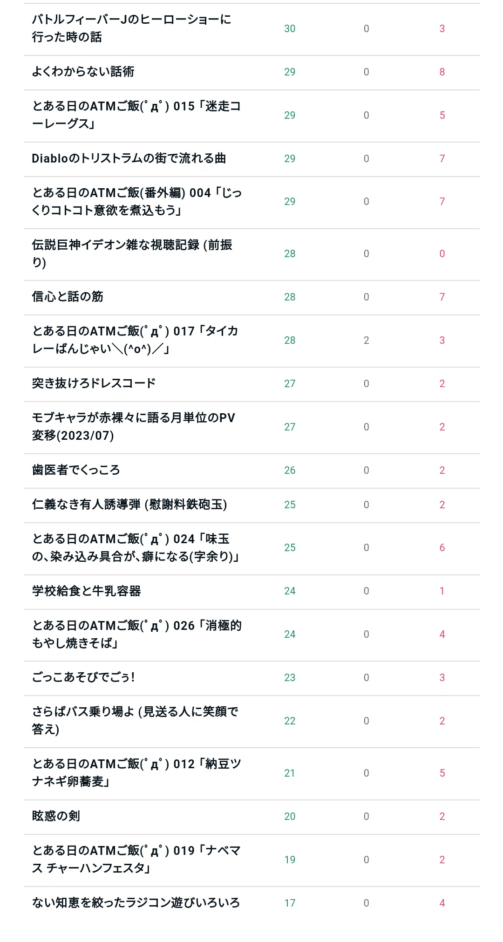The height and width of the screenshot is (942, 503).
Task: Select the 番外編 004 じっくりコトコト article
Action: [137, 202]
